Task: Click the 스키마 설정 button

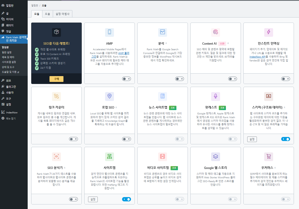Action: coord(252,139)
